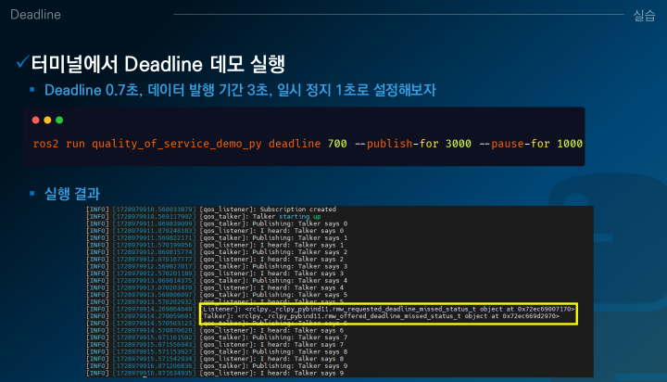Select 'quality_of_service_demo_py' package name

[177, 144]
